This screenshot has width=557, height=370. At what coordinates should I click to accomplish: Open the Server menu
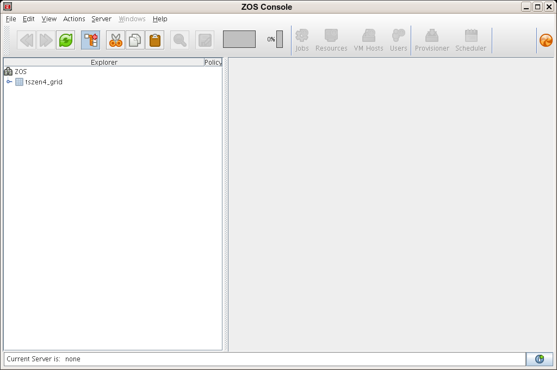tap(101, 19)
